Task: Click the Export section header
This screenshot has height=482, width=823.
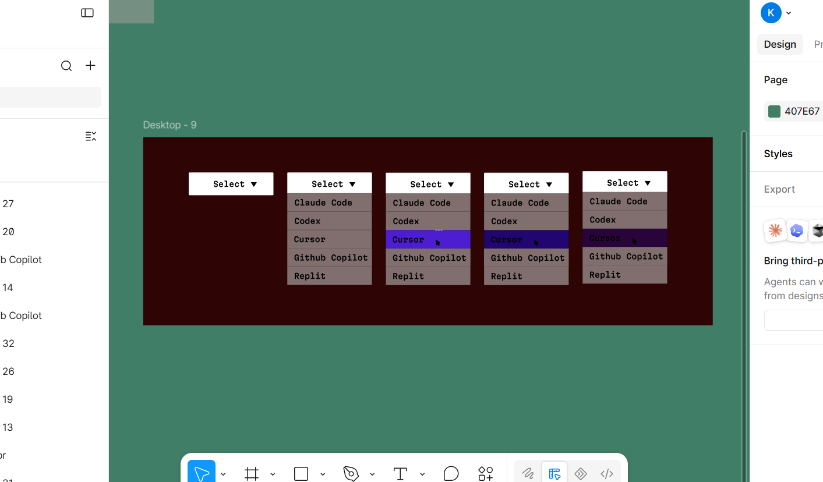Action: coord(779,189)
